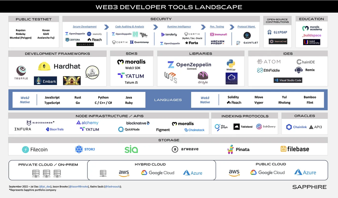The image size is (338, 198).
Task: Click the AWS logo under Hybrid Cloud
Action: (x=124, y=173)
